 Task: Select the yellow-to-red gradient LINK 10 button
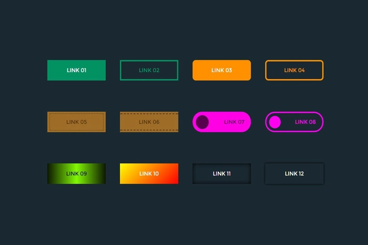pos(149,174)
